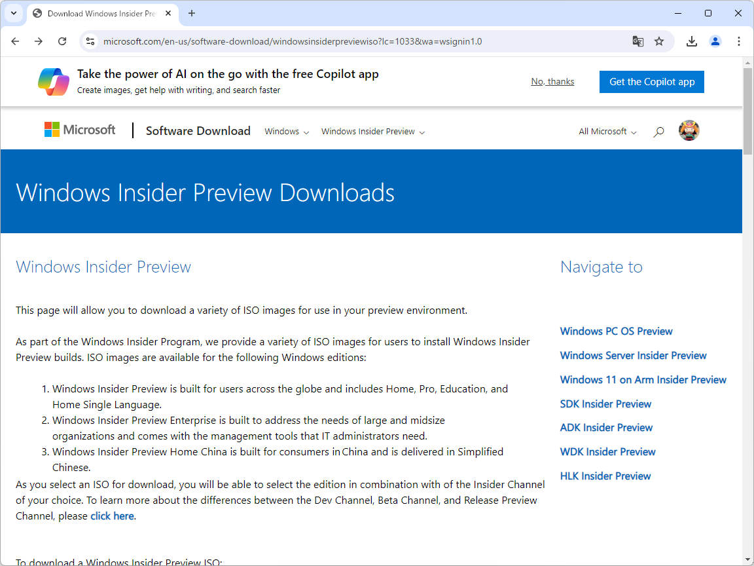Image resolution: width=754 pixels, height=566 pixels.
Task: Click the translate page icon in address bar
Action: tap(637, 41)
